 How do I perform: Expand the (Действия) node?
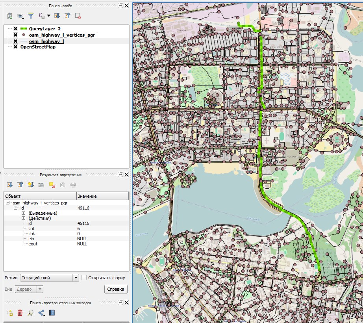tap(23, 218)
